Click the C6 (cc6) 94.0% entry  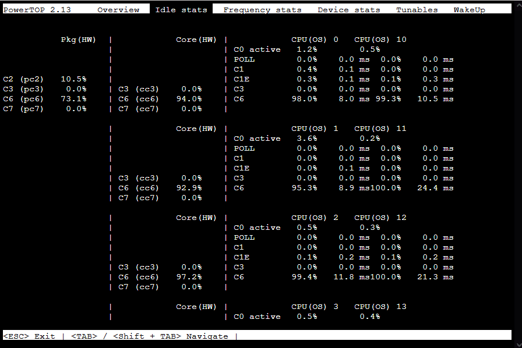point(160,99)
